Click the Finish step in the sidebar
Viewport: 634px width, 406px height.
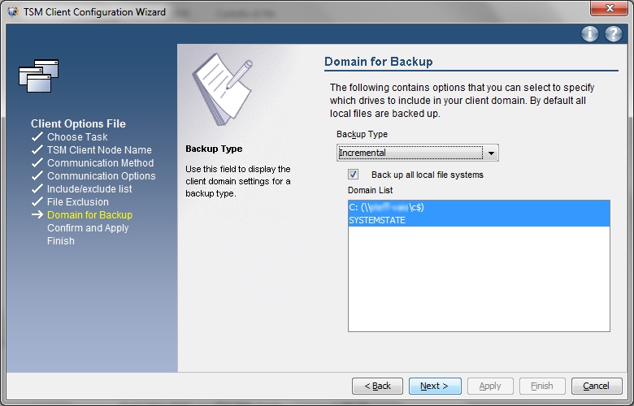[x=61, y=241]
